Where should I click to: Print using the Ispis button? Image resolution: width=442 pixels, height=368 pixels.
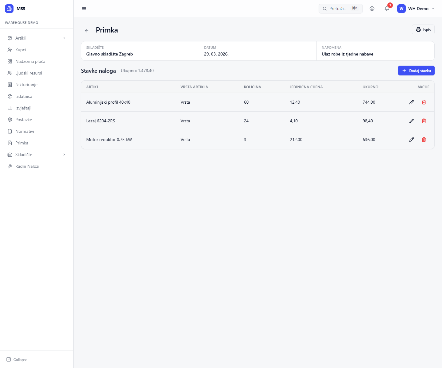point(423,29)
